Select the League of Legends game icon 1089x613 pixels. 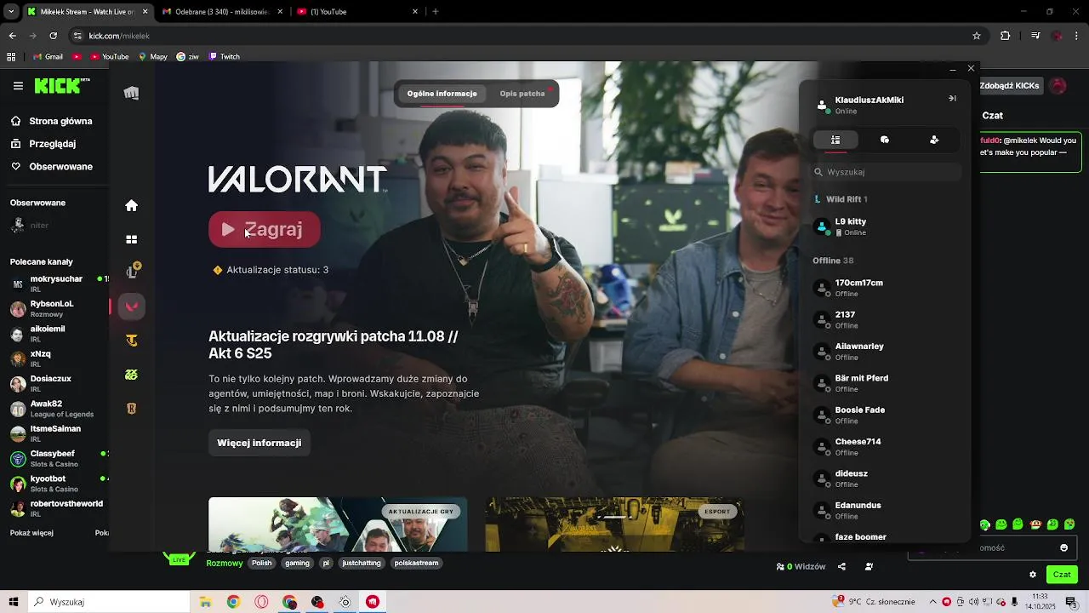tap(132, 272)
